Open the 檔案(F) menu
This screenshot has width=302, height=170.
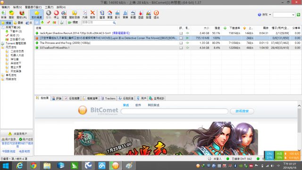click(x=6, y=7)
